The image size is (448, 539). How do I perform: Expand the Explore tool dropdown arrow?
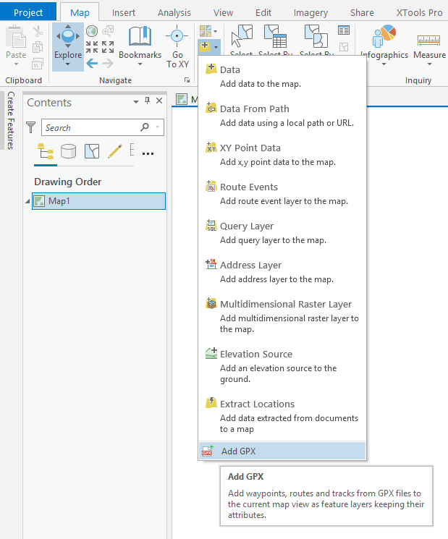coord(68,64)
